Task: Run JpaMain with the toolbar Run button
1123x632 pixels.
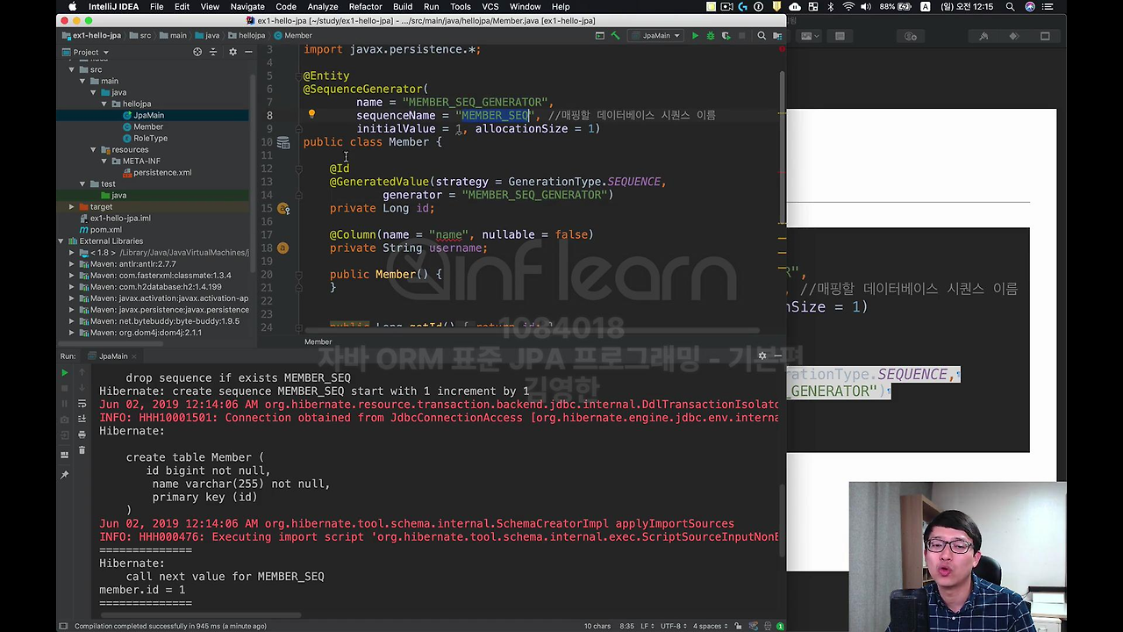Action: (x=695, y=36)
